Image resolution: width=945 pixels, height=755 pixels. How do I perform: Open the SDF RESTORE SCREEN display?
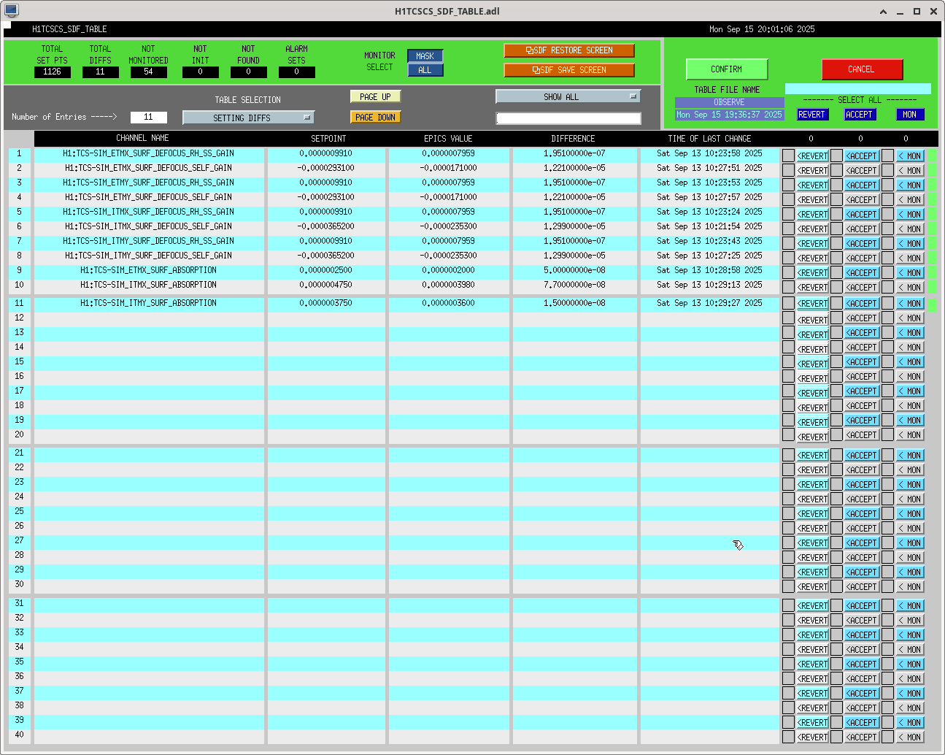(x=568, y=50)
